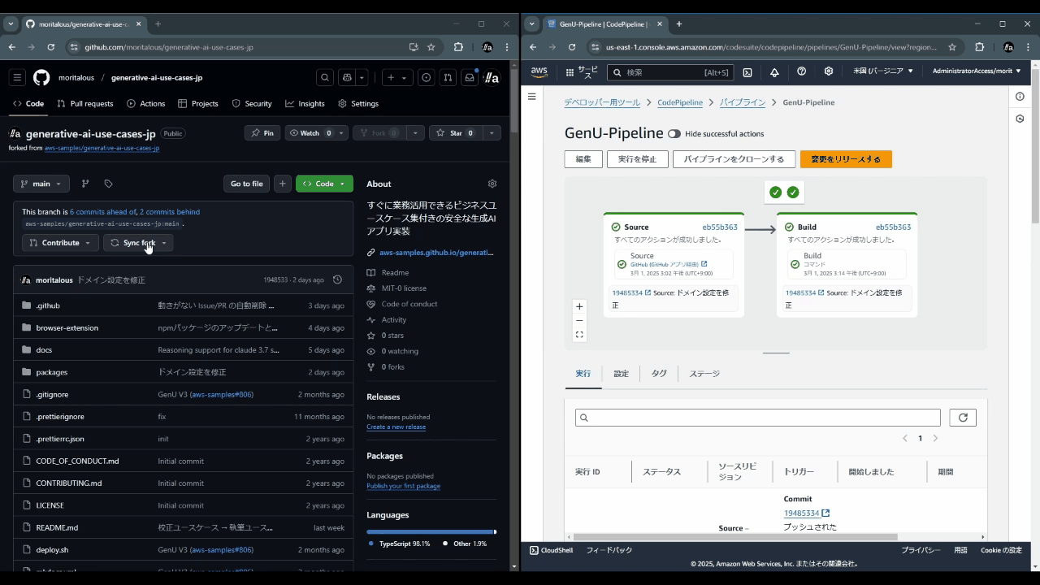Open the 設定 tab in CodePipeline
1040x585 pixels.
pyautogui.click(x=621, y=373)
